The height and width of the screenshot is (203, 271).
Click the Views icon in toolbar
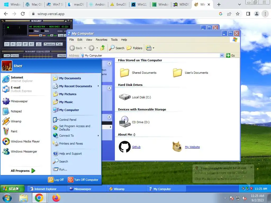coord(148,48)
